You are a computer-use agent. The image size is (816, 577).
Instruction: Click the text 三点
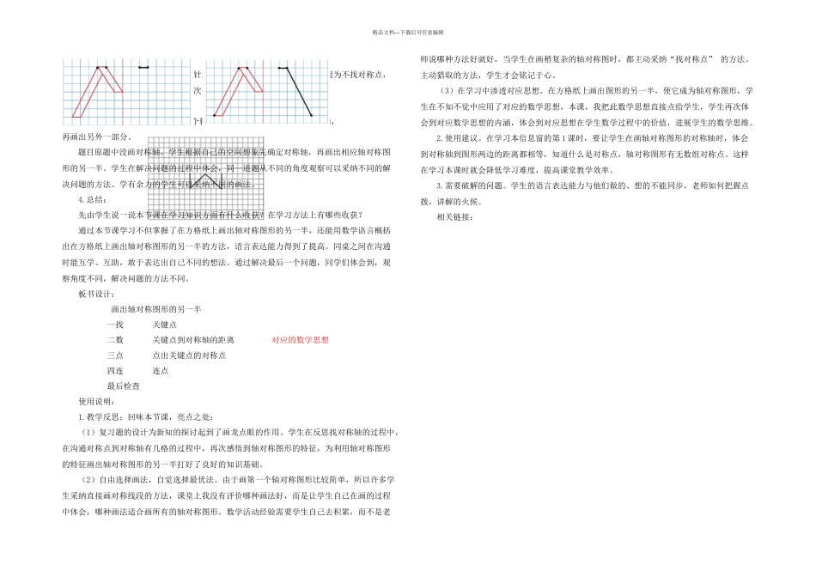115,355
